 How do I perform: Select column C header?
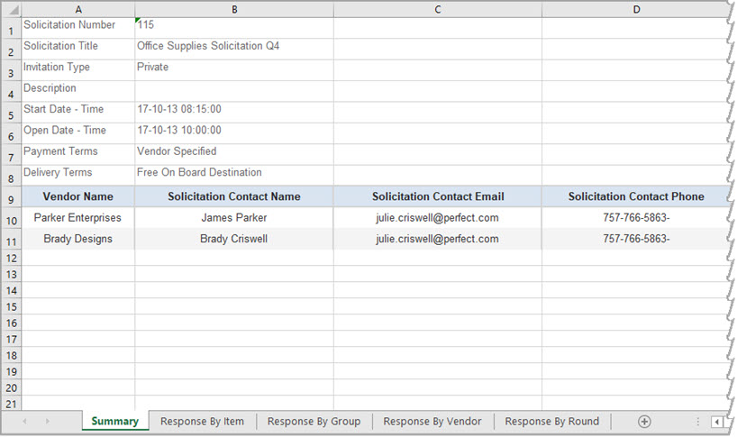point(438,9)
